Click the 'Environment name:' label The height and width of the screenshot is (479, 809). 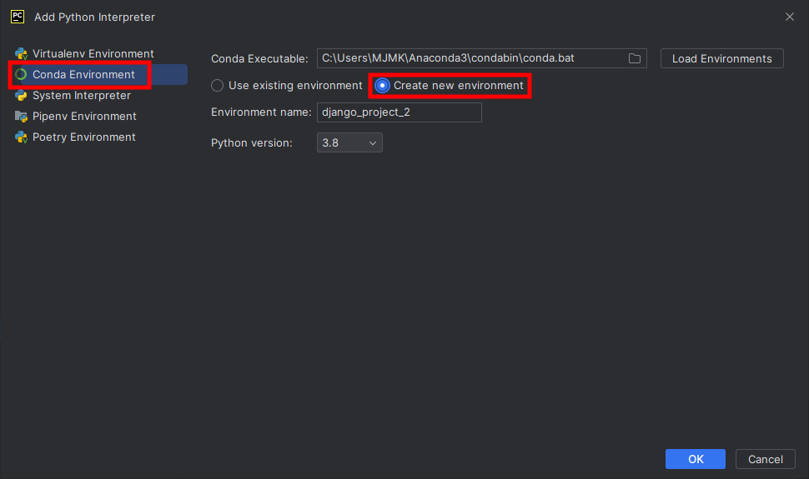[261, 112]
